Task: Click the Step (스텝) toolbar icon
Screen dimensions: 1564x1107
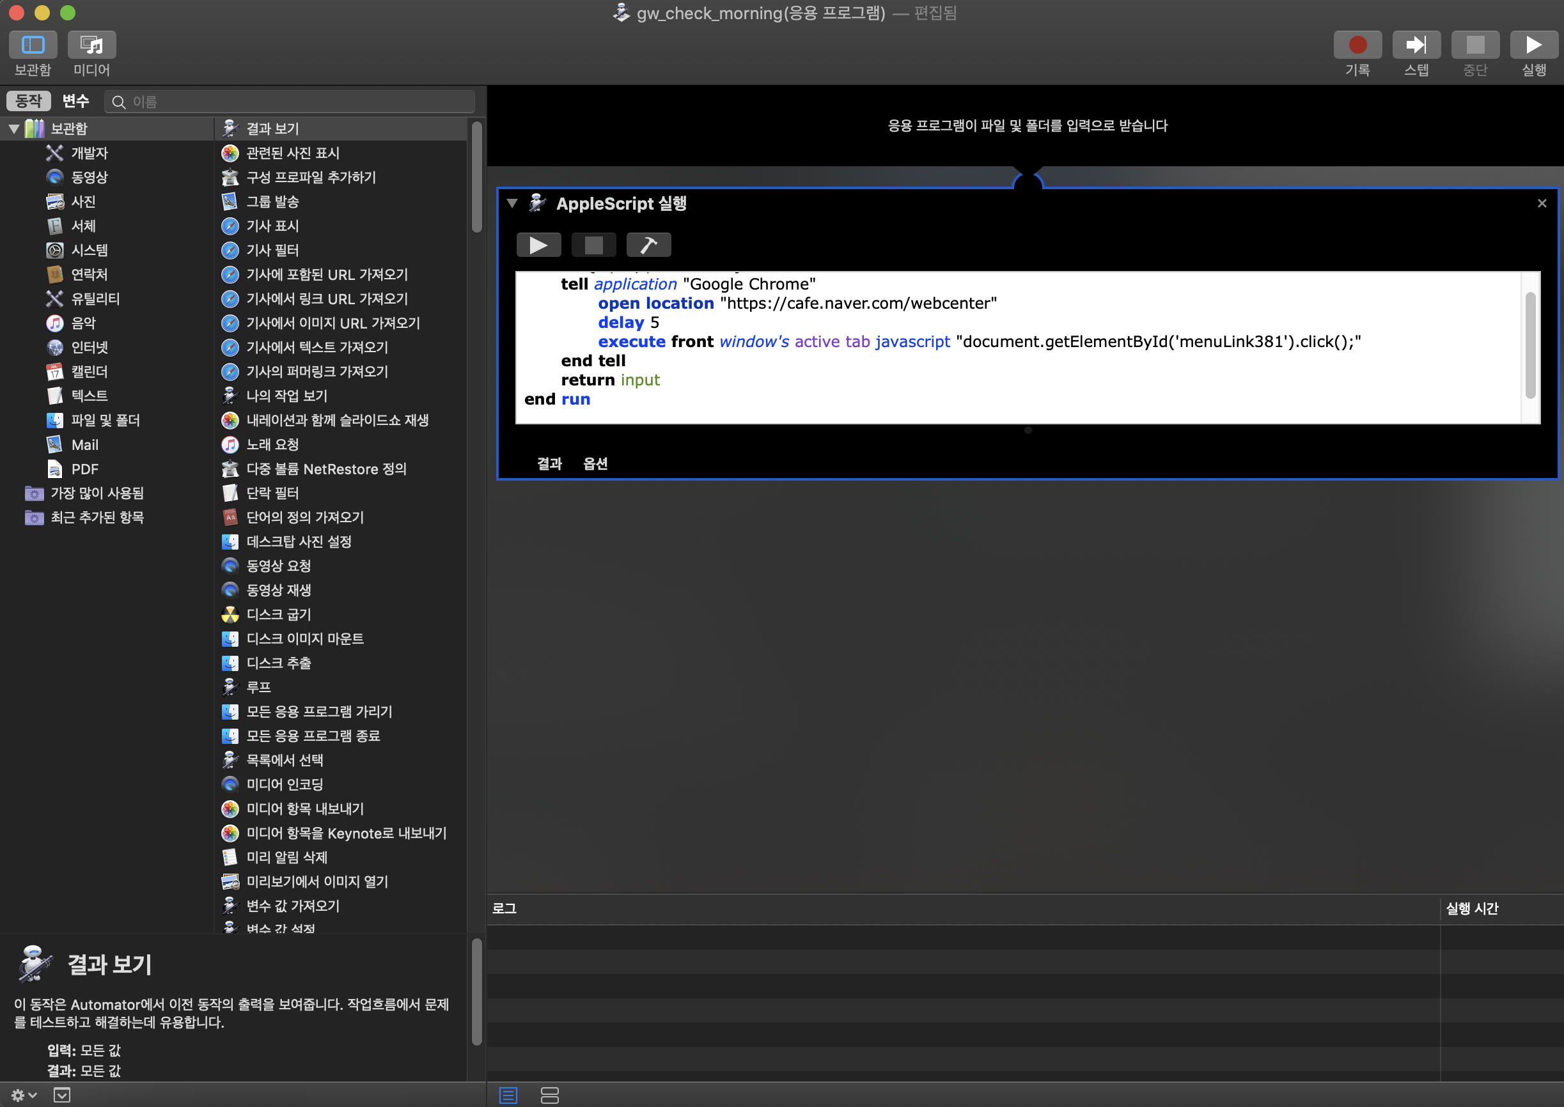Action: click(1416, 45)
